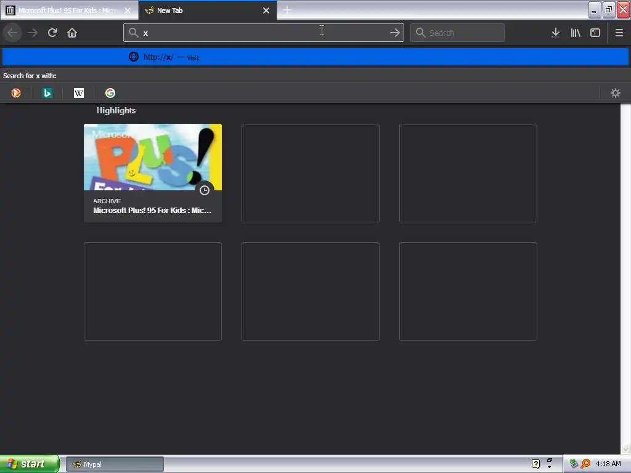Click the magnifier icon in Search box
The width and height of the screenshot is (631, 473).
click(x=420, y=33)
